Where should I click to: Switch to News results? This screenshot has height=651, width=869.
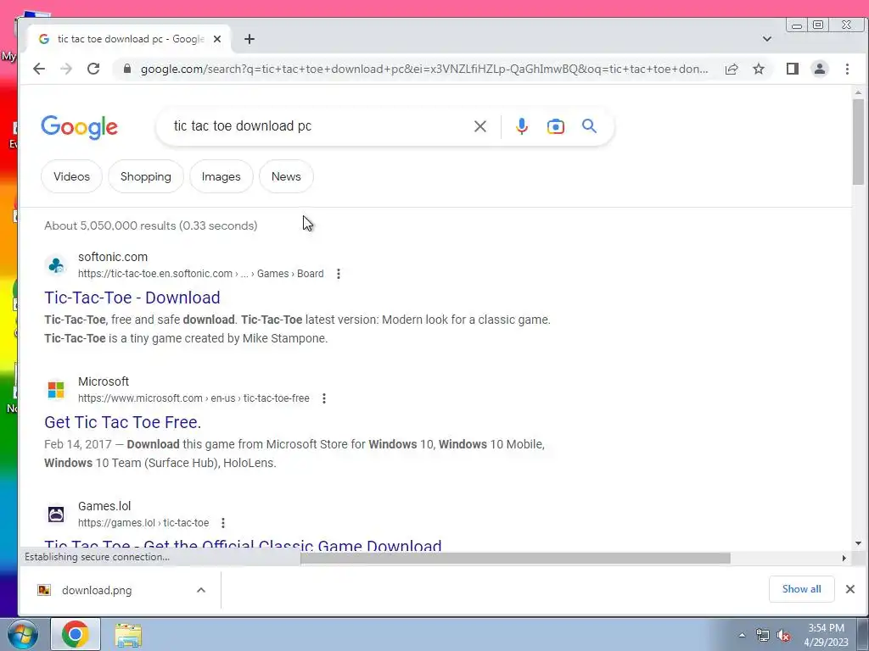coord(286,176)
